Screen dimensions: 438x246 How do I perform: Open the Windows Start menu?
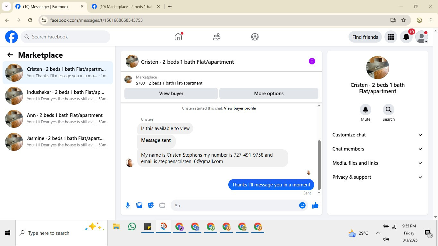[8, 233]
